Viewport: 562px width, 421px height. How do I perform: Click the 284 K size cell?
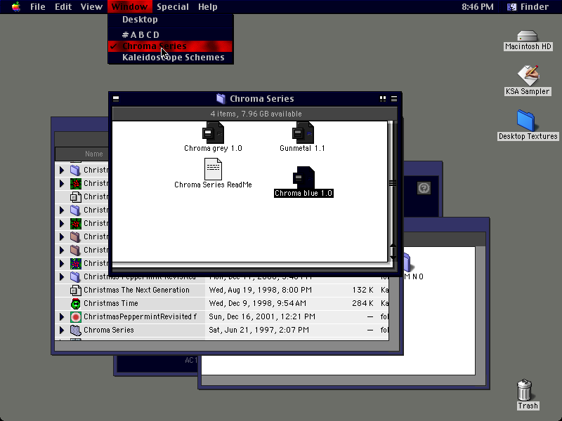click(x=362, y=303)
